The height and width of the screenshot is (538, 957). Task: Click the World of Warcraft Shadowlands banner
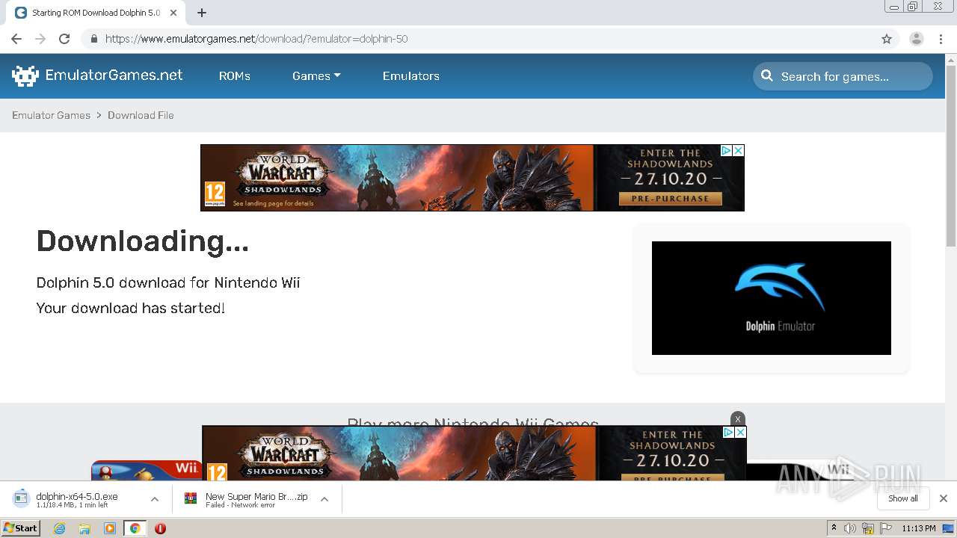[x=473, y=178]
